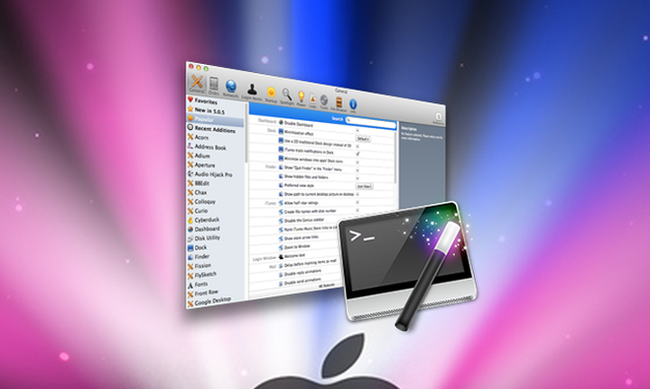This screenshot has height=389, width=650.
Task: Select Curio in the sidebar
Action: click(198, 211)
